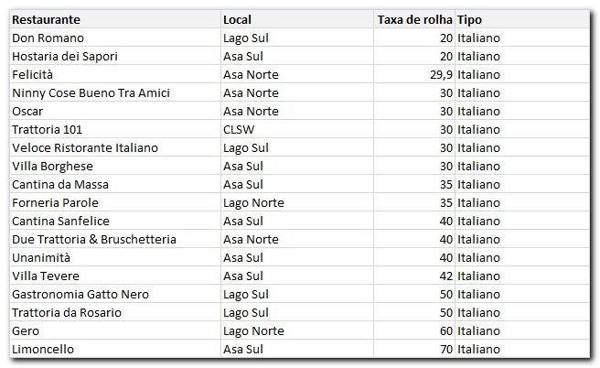Click the Don Romano restaurant cell
600x368 pixels.
48,38
